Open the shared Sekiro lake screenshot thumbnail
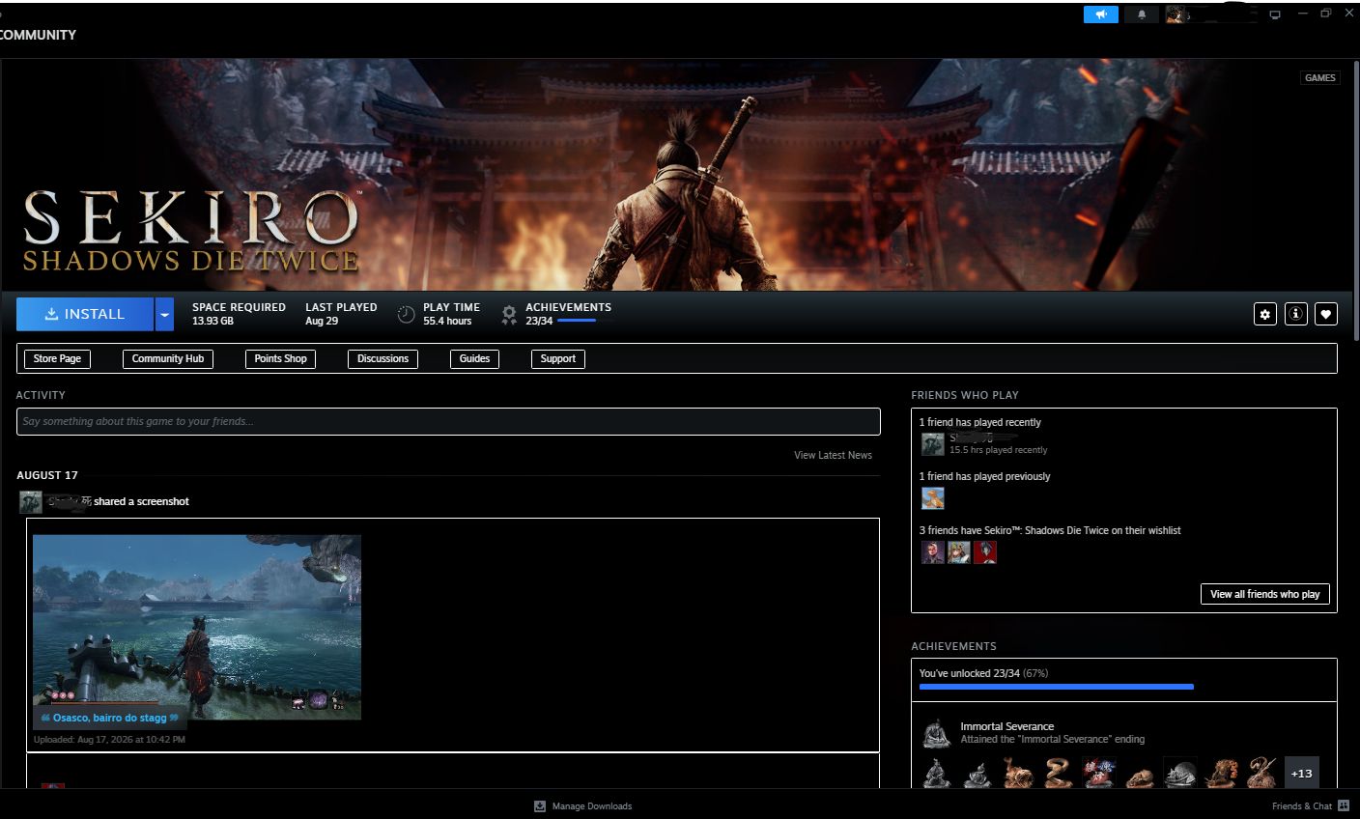Image resolution: width=1360 pixels, height=819 pixels. tap(197, 627)
